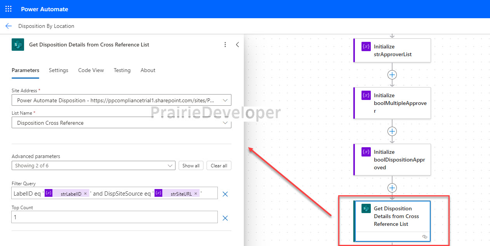This screenshot has width=490, height=246.
Task: Click SharePoint icon on Get Disposition Details card
Action: [366, 208]
